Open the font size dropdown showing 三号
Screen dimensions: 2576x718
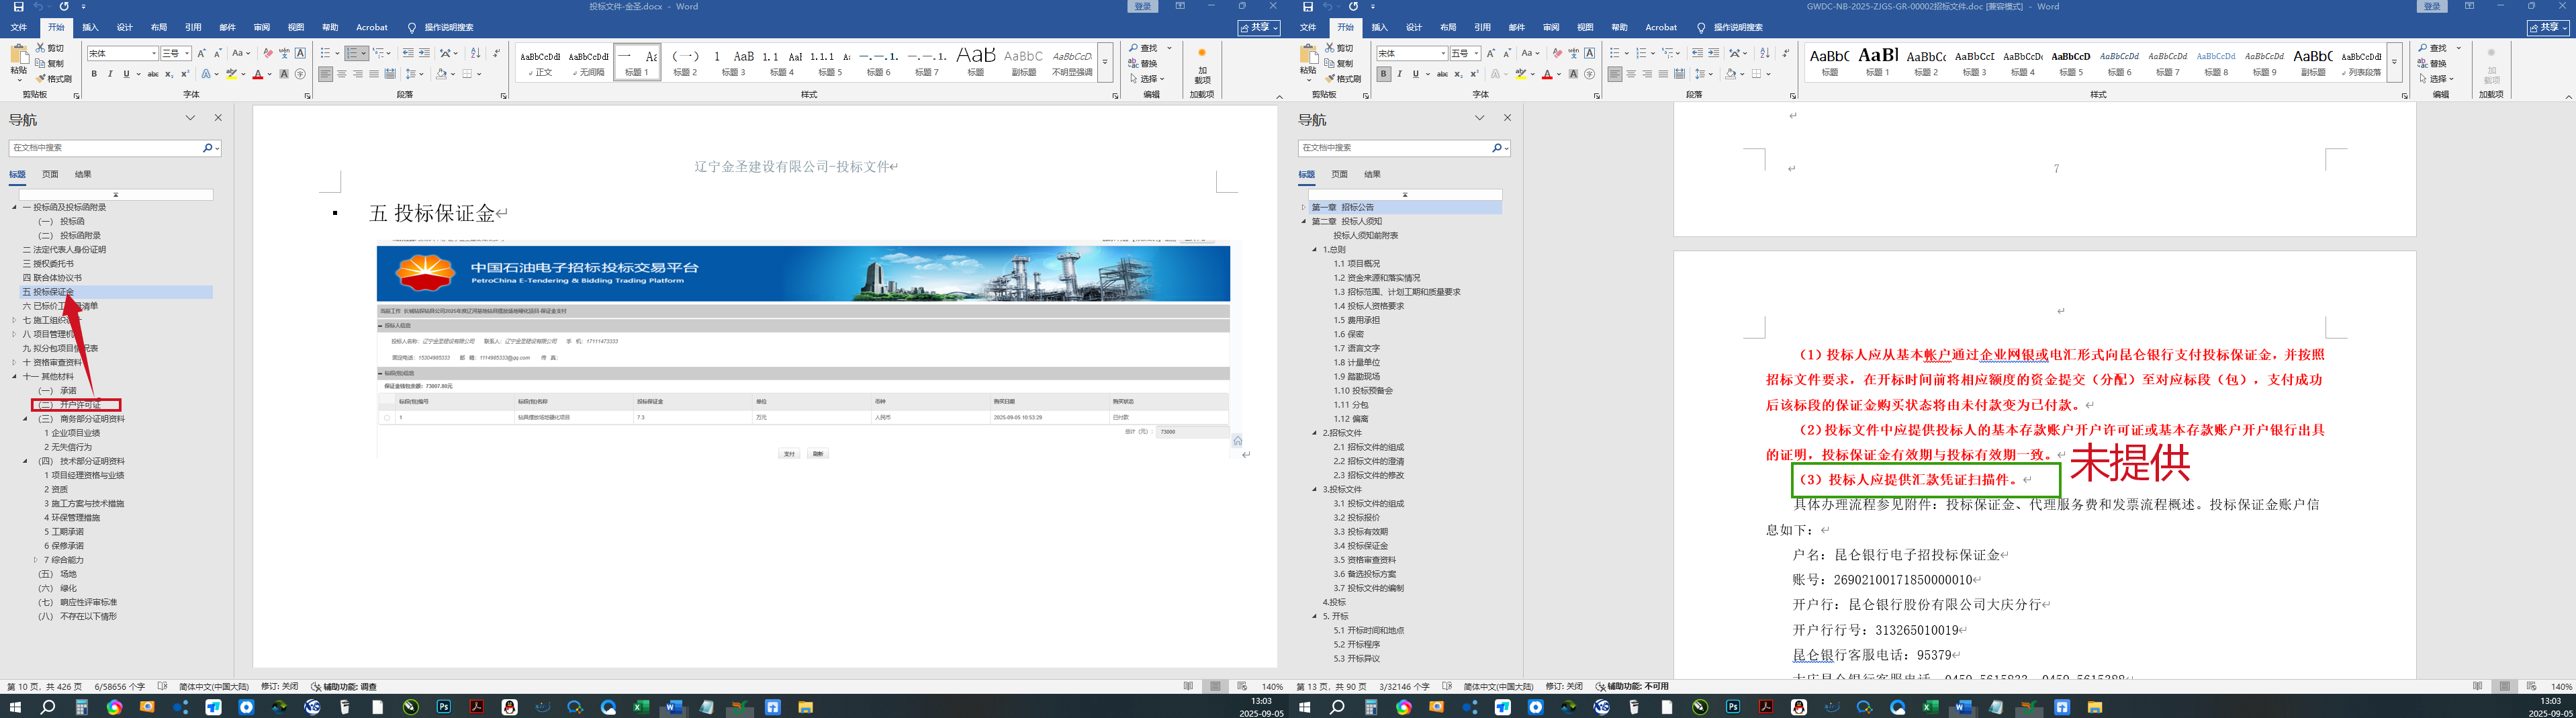click(x=175, y=53)
